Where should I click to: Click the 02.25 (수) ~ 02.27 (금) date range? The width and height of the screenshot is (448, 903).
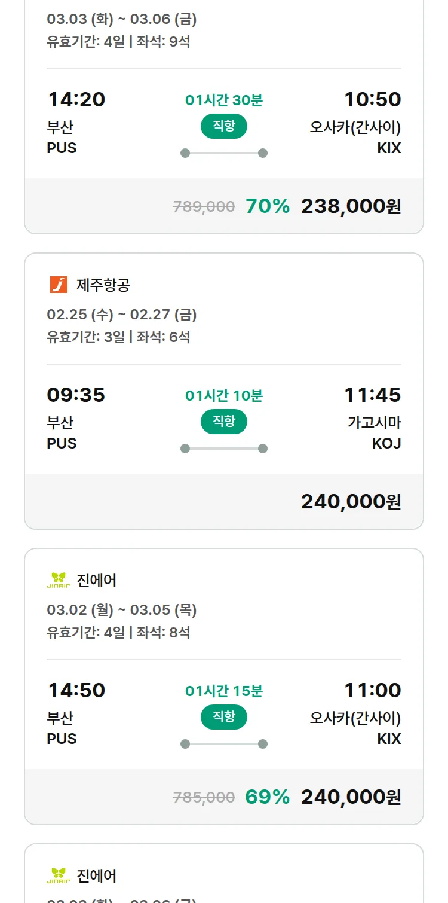tap(121, 315)
